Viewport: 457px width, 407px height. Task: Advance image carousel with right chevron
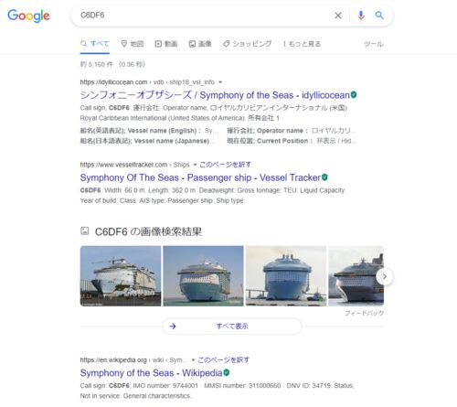[x=385, y=276]
